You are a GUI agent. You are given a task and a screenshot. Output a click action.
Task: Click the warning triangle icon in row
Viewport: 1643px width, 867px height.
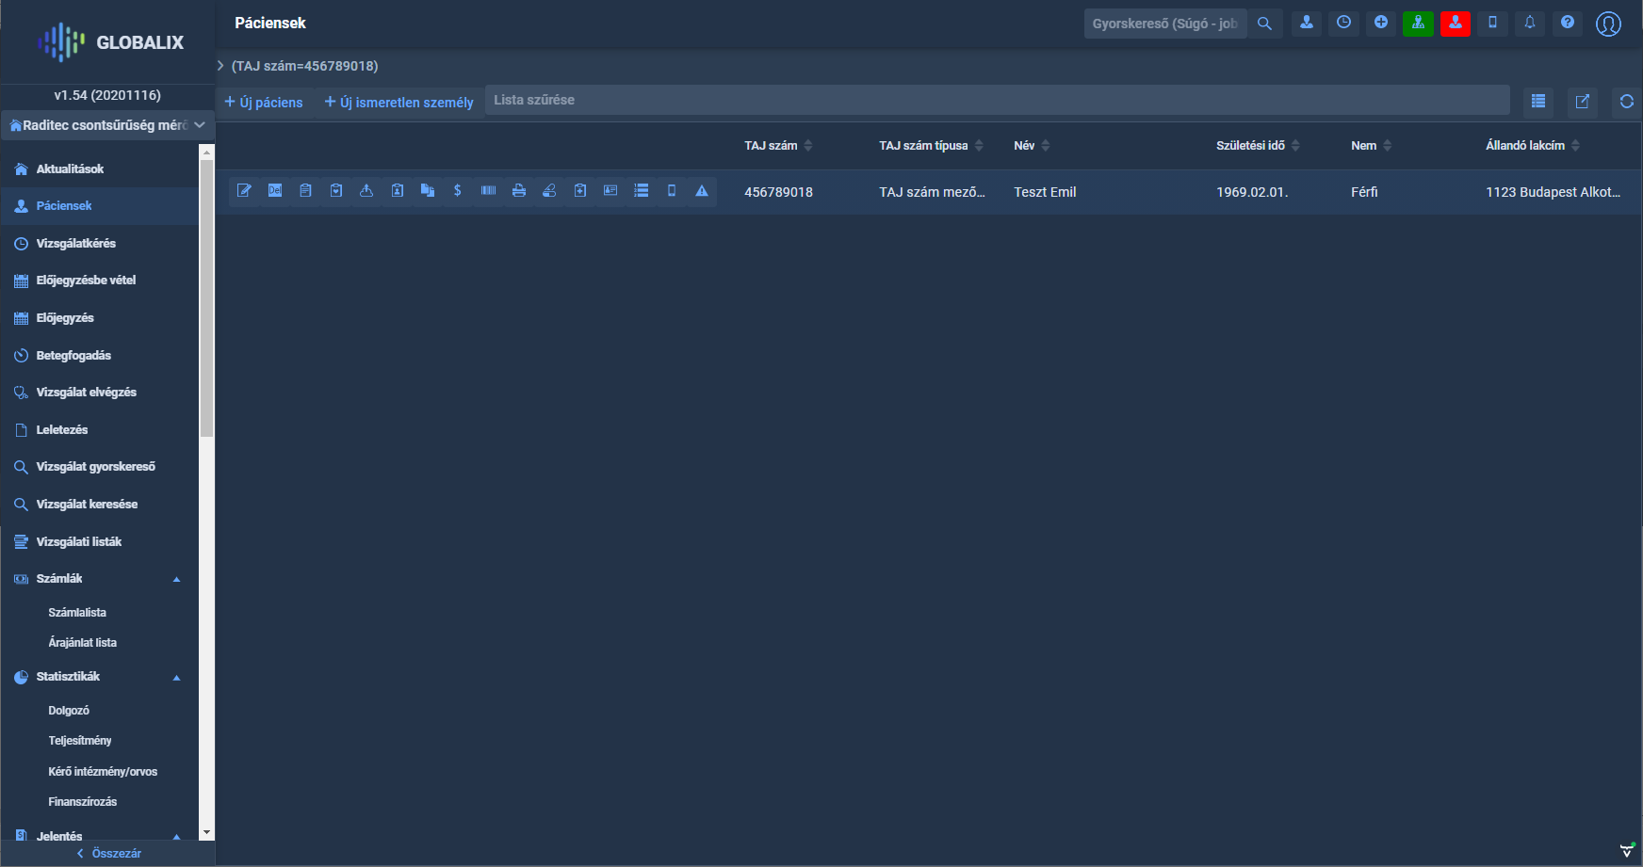tap(702, 191)
